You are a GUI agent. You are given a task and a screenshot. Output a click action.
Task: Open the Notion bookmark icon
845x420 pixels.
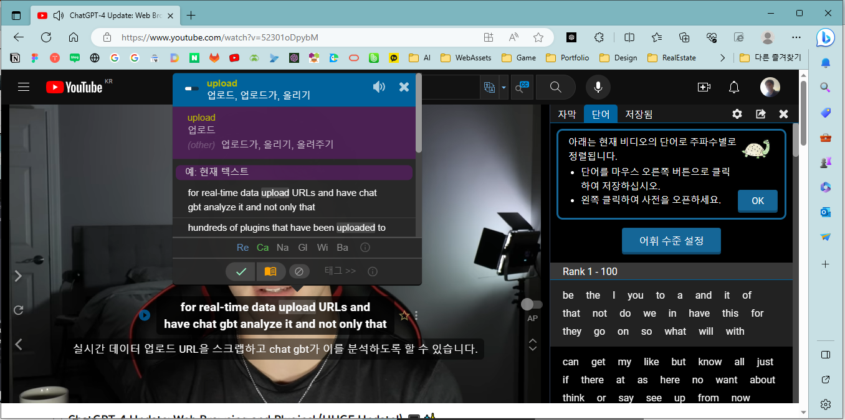click(15, 58)
